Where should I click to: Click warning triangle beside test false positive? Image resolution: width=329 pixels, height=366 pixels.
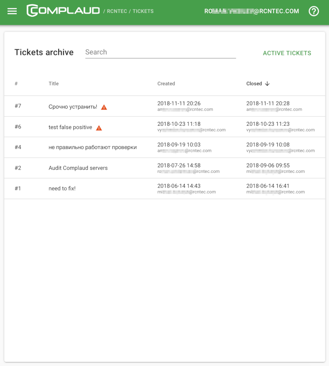[x=99, y=127]
